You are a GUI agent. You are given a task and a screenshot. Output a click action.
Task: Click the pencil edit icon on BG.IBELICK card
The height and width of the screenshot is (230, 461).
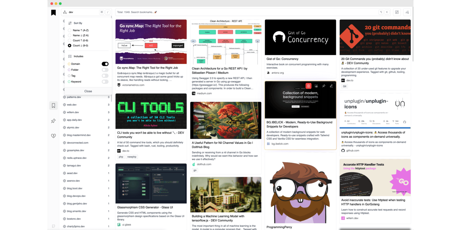click(x=331, y=86)
